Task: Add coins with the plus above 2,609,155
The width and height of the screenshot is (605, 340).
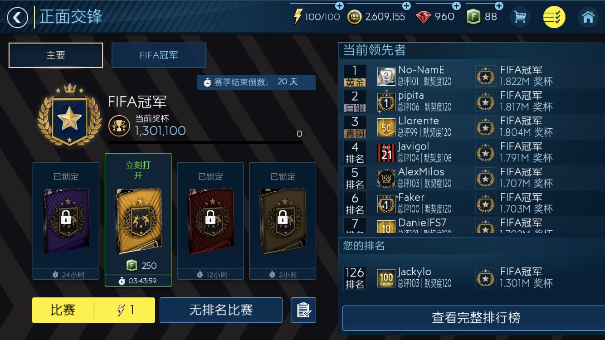Action: [407, 6]
